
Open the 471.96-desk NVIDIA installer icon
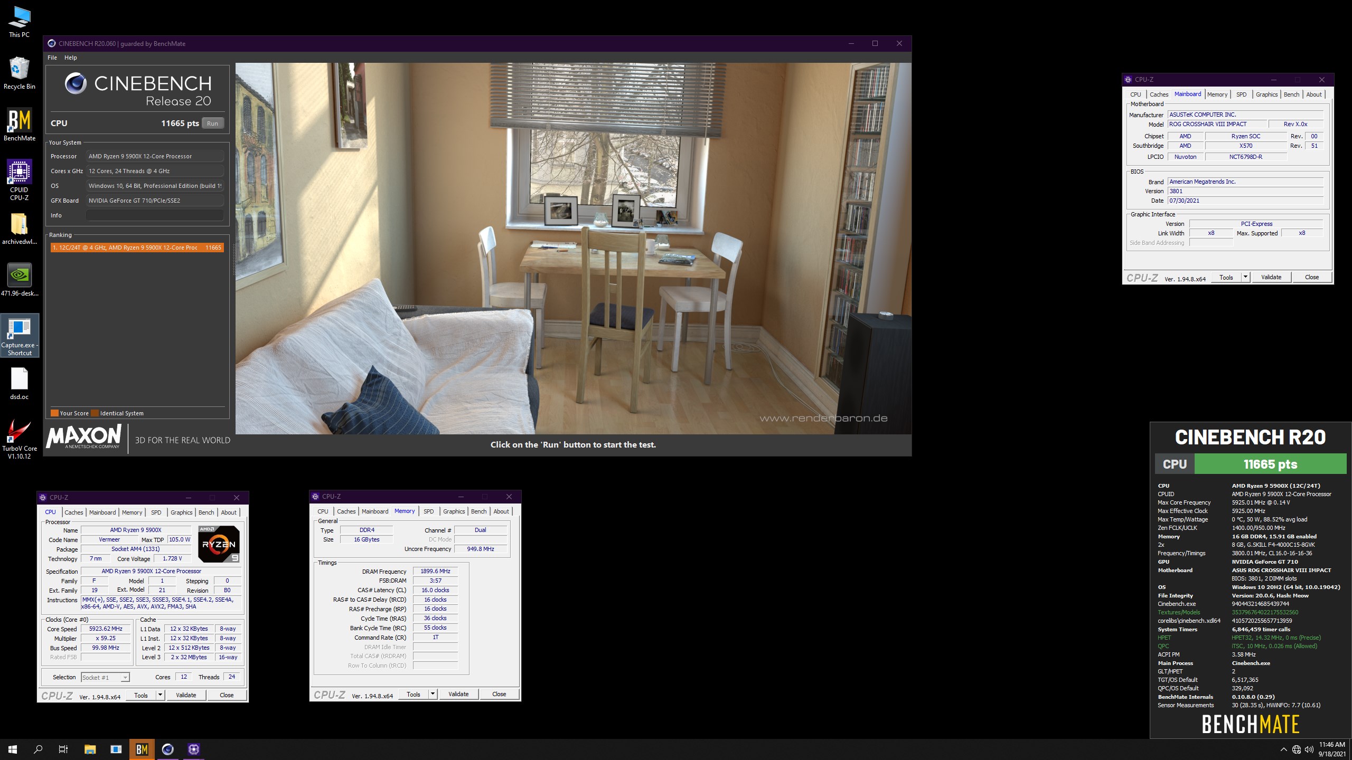click(x=19, y=280)
